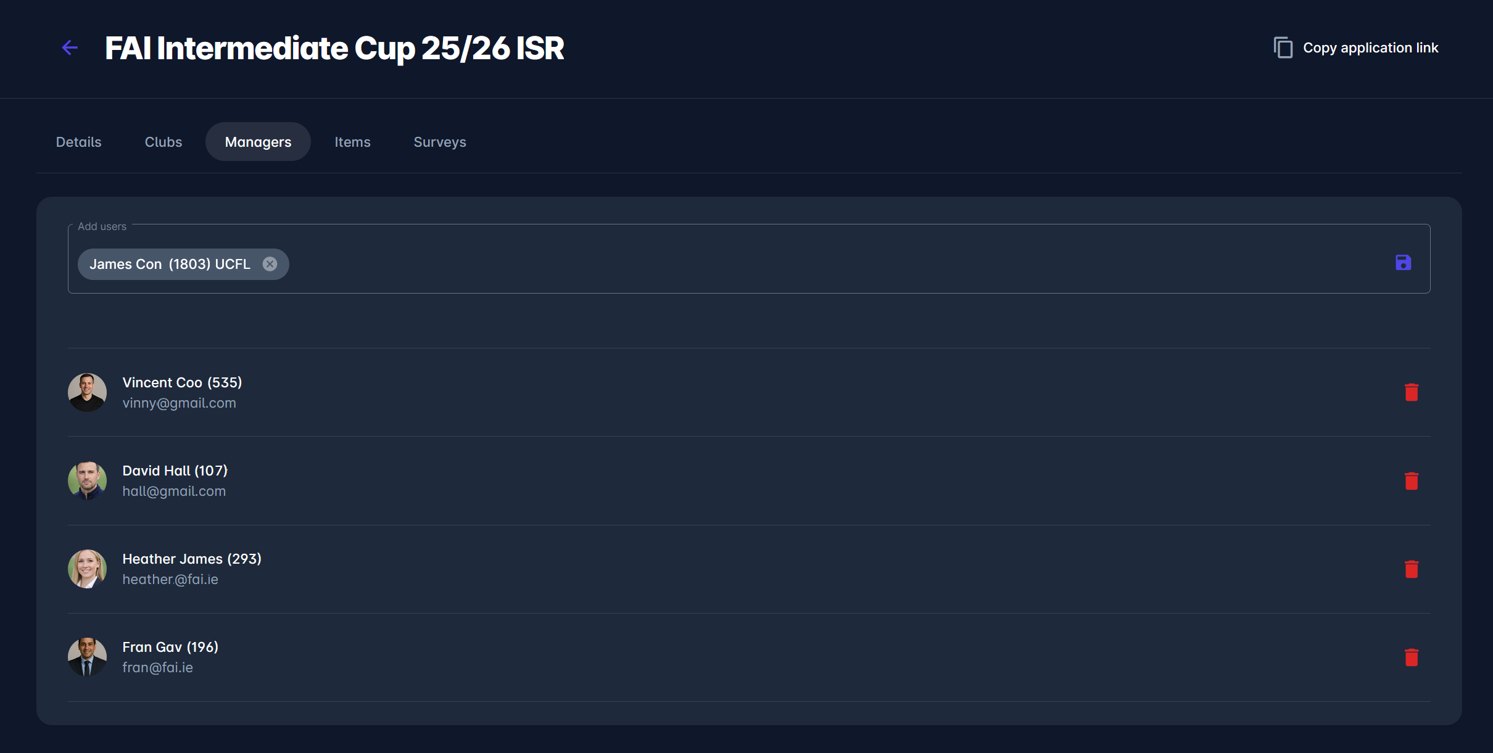Viewport: 1493px width, 753px height.
Task: Click the James Con (1803) UCFL chip
Action: pyautogui.click(x=170, y=264)
